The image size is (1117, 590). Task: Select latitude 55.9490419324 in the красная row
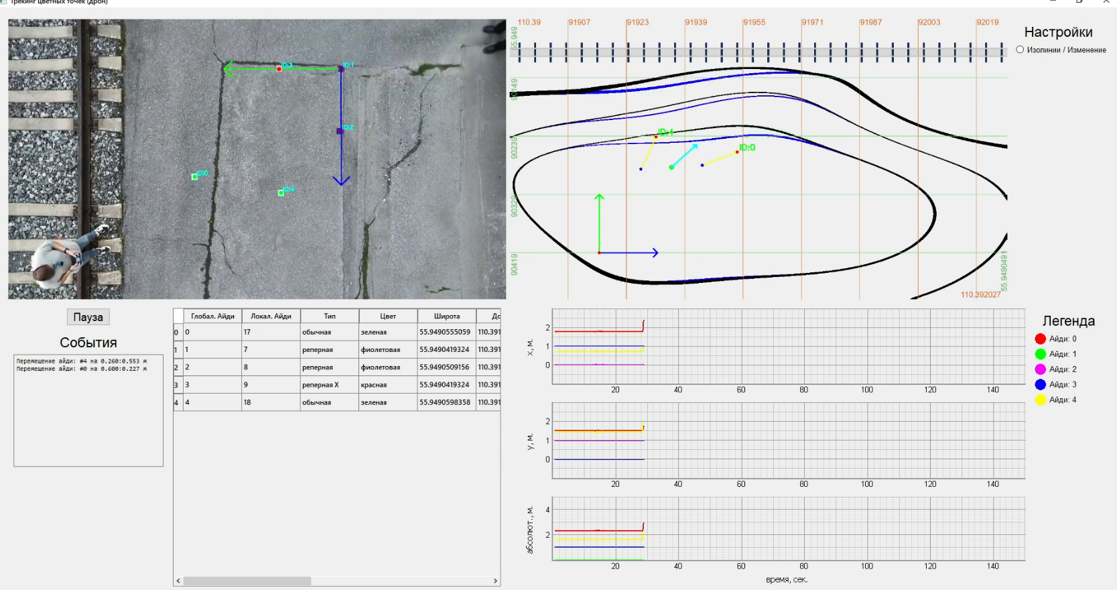(447, 385)
